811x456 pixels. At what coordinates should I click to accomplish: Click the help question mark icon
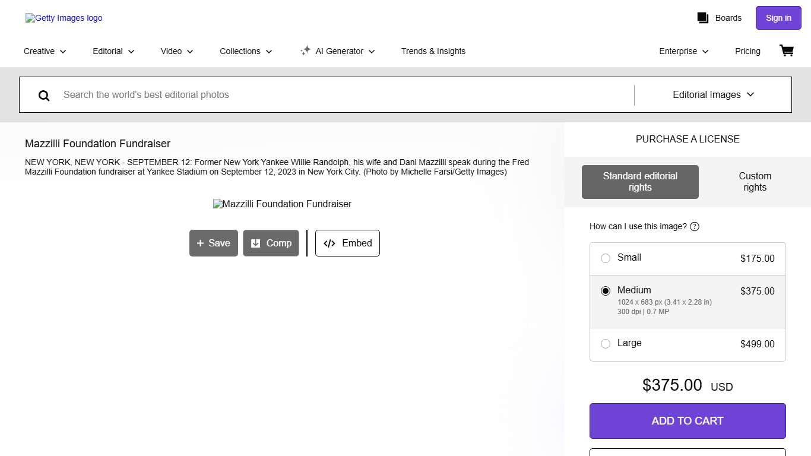pos(695,226)
